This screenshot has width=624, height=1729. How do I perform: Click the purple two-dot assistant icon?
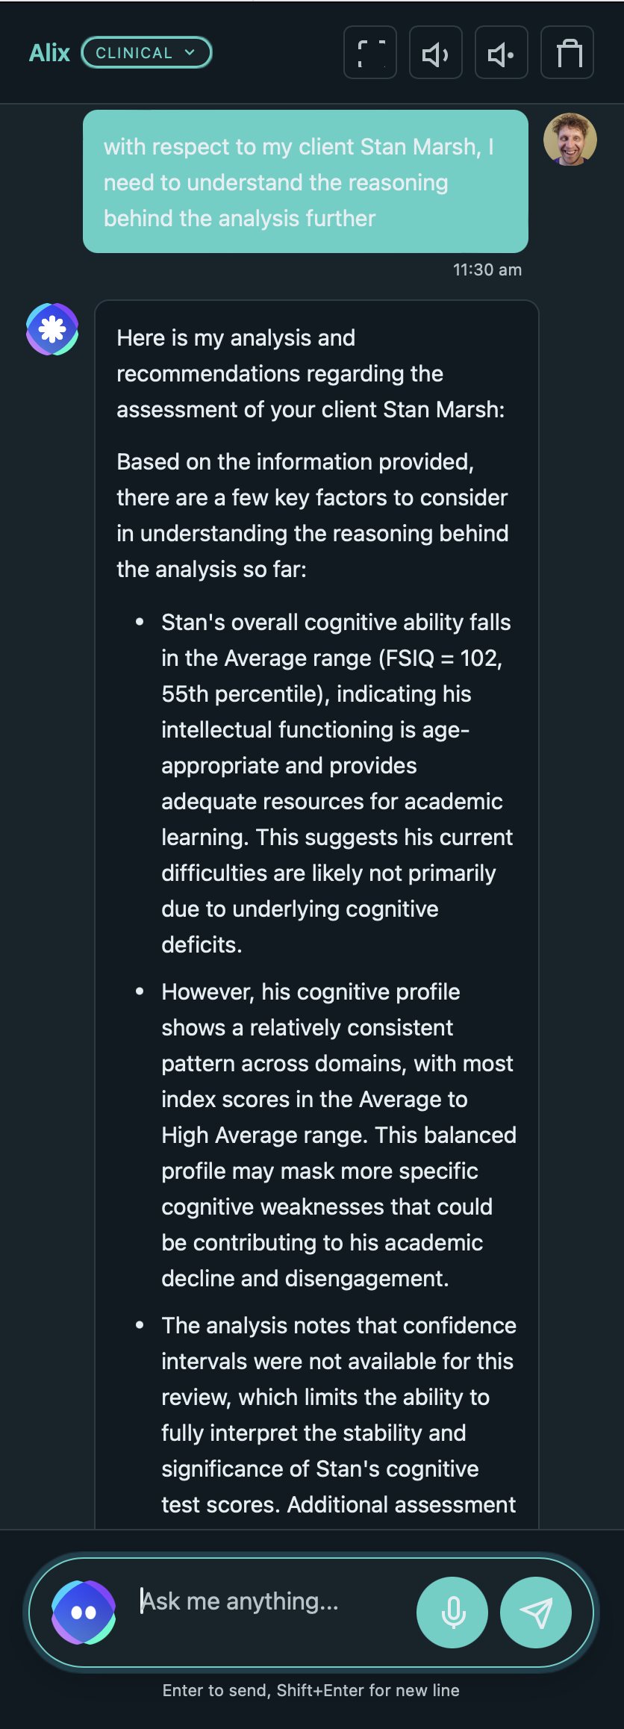coord(84,1613)
